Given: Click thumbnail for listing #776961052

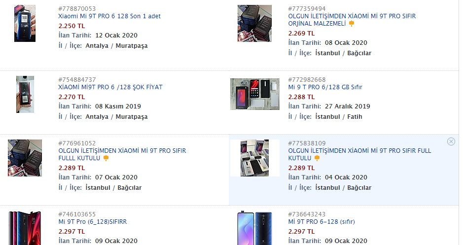Looking at the screenshot, I should (25, 158).
